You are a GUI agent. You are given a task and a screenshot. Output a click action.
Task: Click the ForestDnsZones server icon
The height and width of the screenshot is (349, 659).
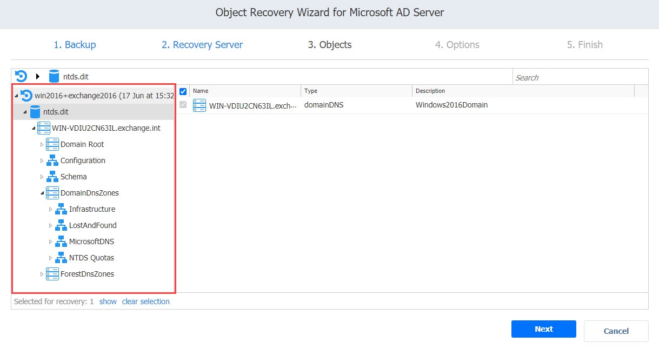pos(52,274)
